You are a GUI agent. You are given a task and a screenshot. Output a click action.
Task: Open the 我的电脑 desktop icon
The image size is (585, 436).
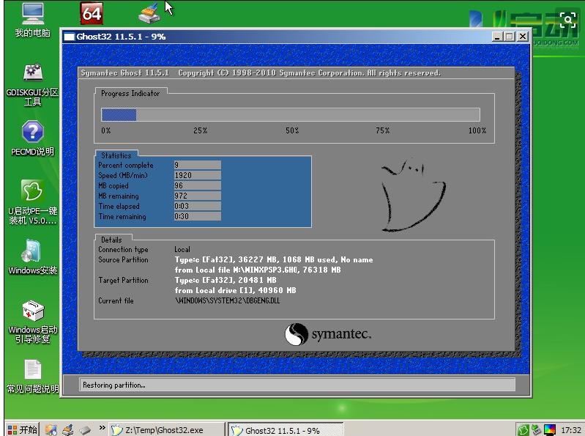pyautogui.click(x=33, y=21)
